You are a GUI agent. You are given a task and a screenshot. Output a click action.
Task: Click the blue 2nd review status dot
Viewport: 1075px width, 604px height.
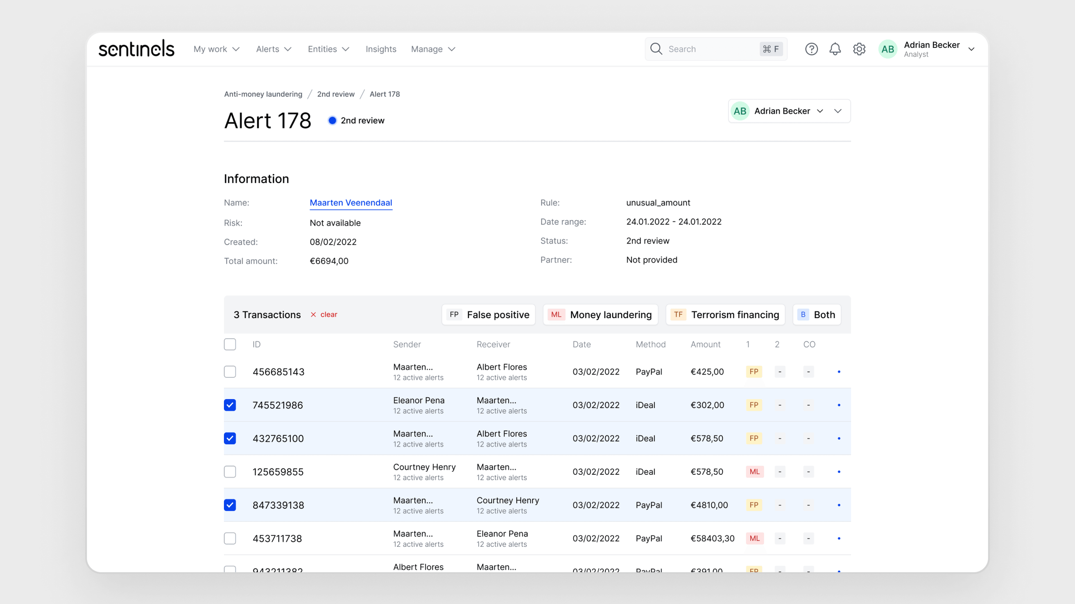click(332, 121)
